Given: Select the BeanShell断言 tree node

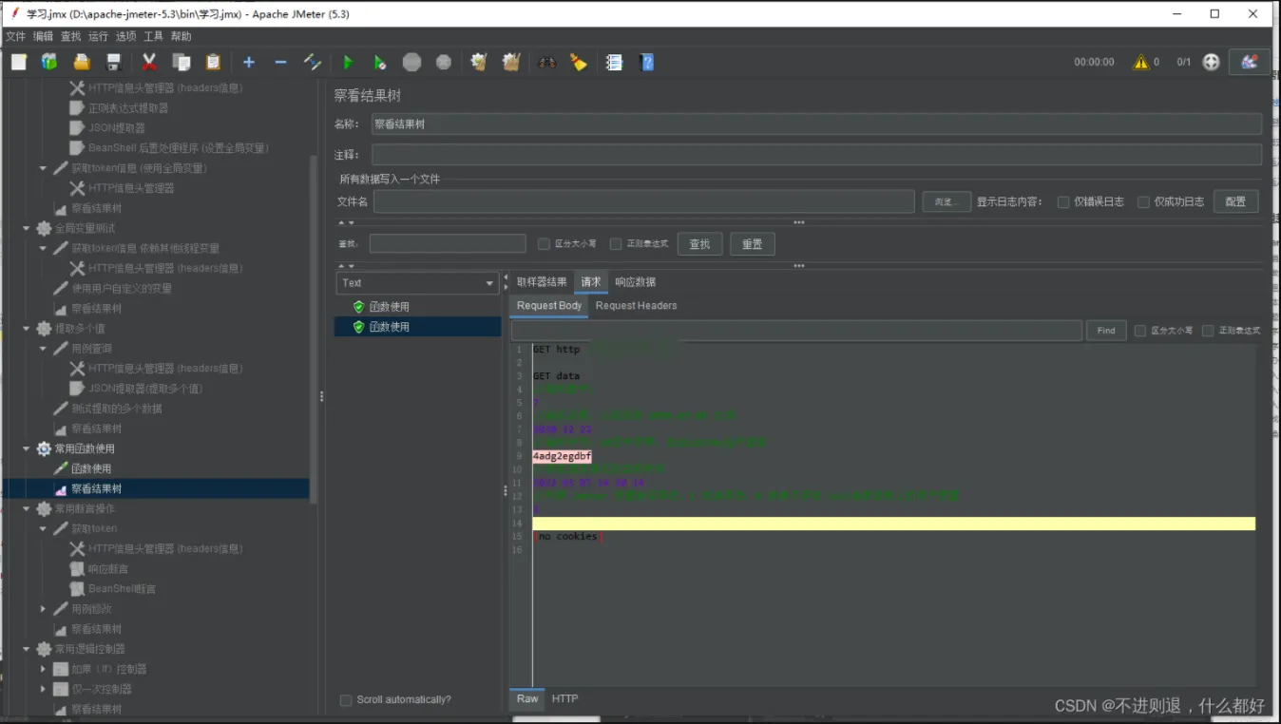Looking at the screenshot, I should point(122,589).
